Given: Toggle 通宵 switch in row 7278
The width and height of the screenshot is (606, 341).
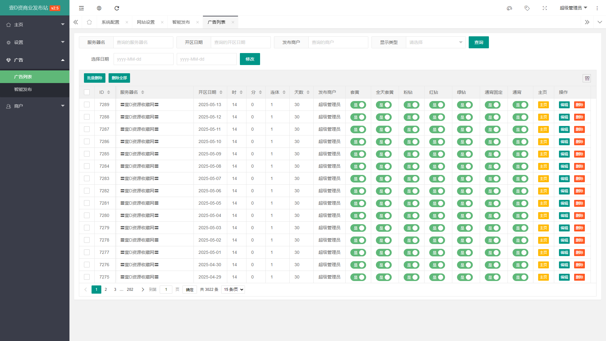Looking at the screenshot, I should [x=520, y=240].
